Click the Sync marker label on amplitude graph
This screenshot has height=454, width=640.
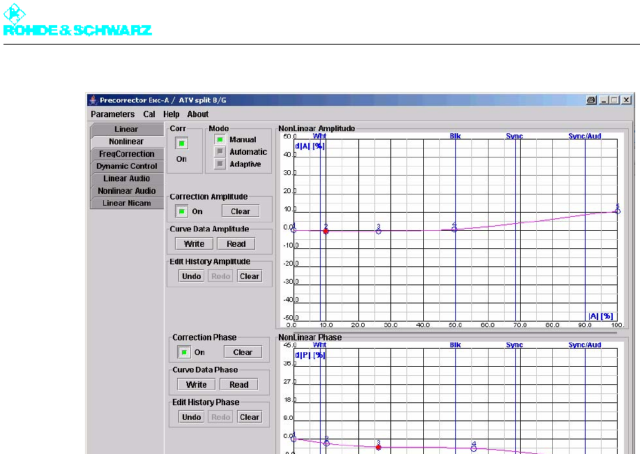[515, 136]
